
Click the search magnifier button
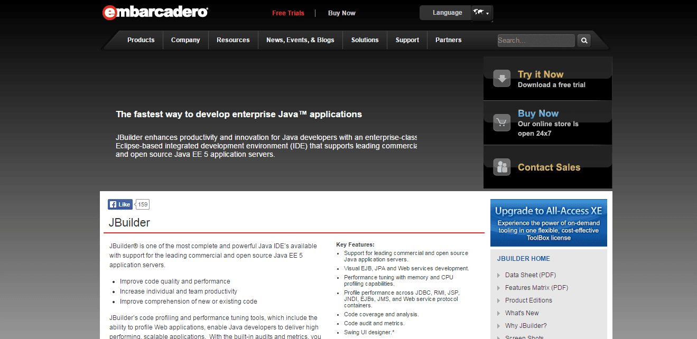(x=584, y=40)
